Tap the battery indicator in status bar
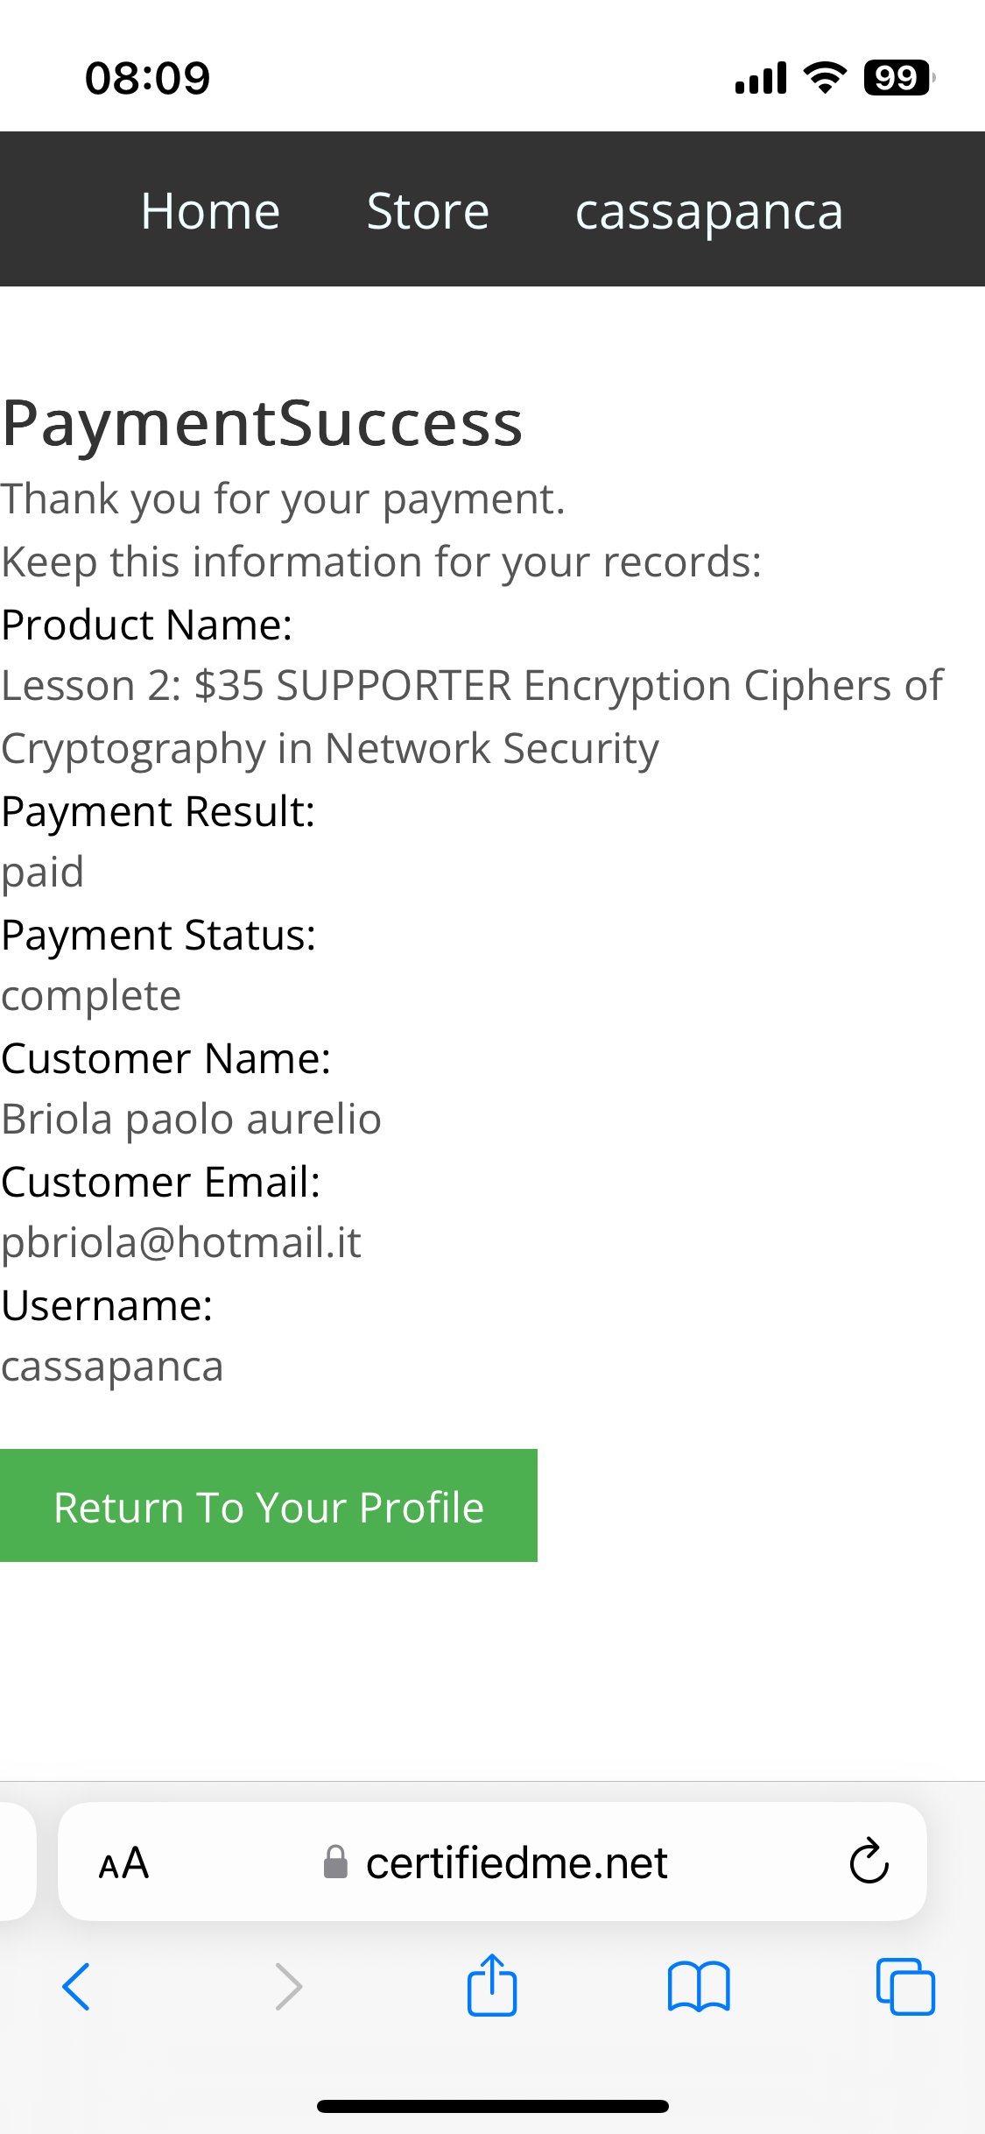 coord(899,78)
